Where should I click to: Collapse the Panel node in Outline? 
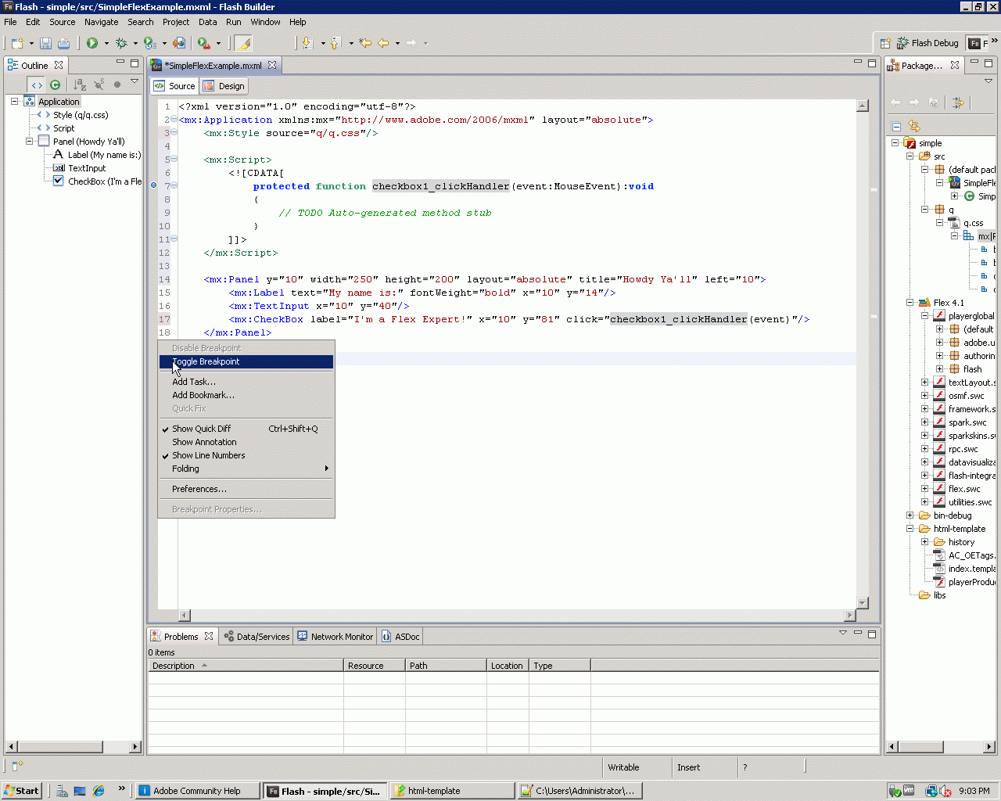coord(29,142)
